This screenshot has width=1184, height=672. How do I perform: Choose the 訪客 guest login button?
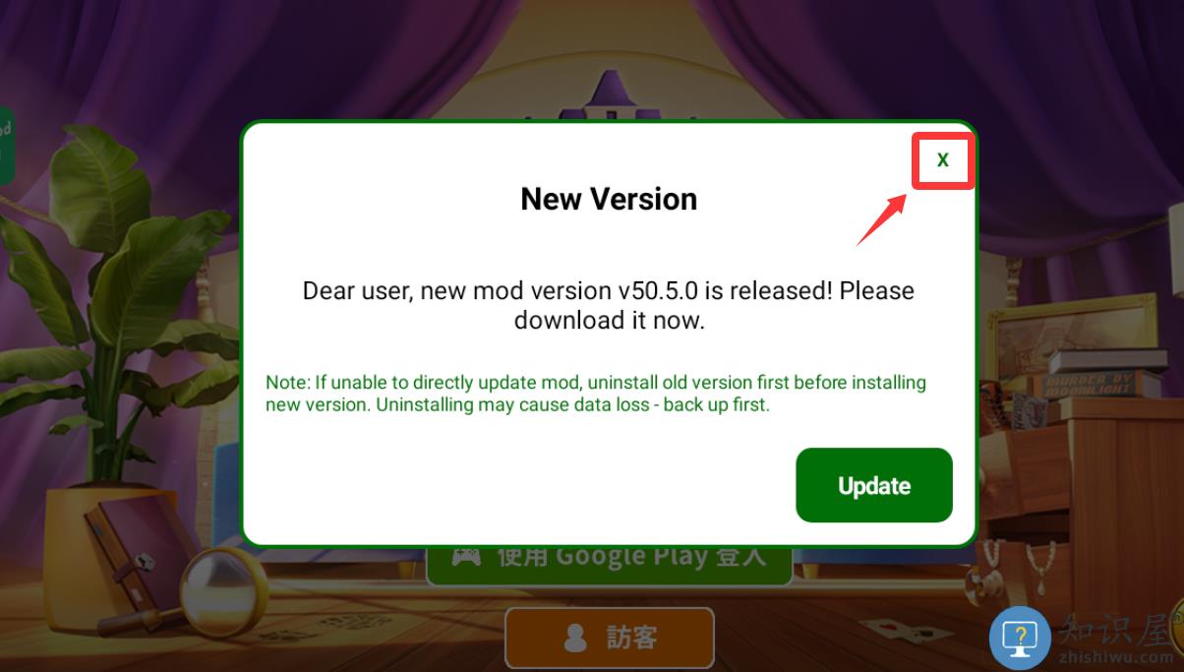coord(610,638)
